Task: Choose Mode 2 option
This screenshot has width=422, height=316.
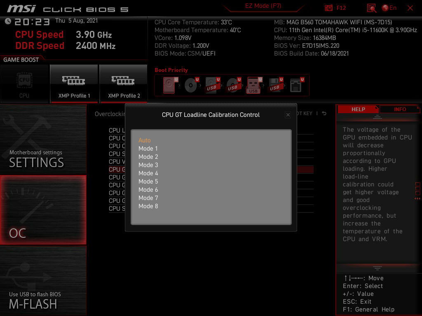Action: tap(148, 157)
